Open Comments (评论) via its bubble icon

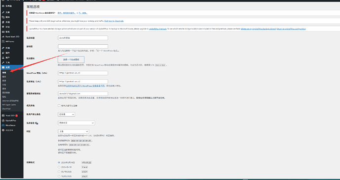pyautogui.click(x=3, y=27)
